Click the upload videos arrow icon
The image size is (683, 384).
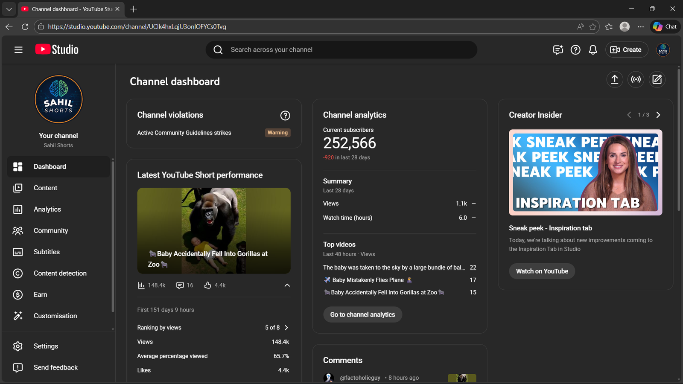coord(615,79)
